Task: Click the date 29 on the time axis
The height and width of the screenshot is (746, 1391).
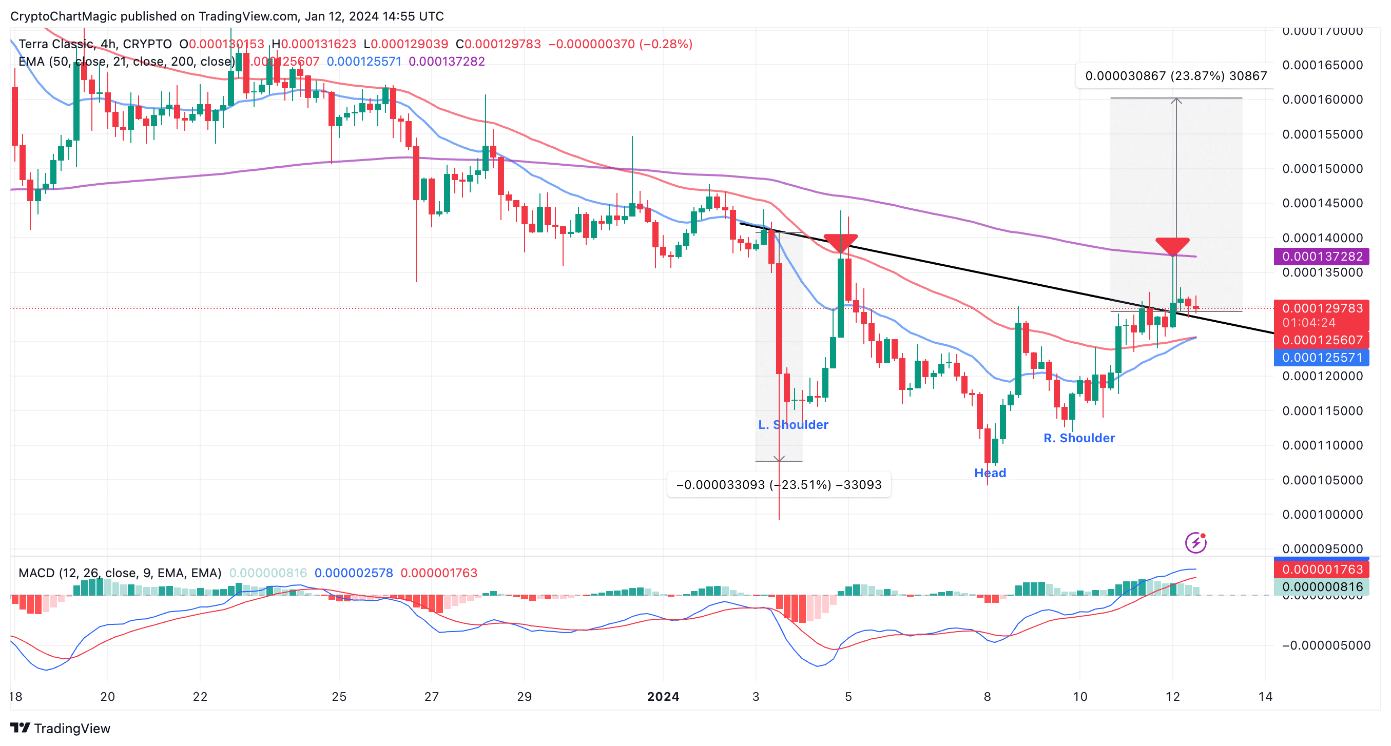Action: point(525,696)
